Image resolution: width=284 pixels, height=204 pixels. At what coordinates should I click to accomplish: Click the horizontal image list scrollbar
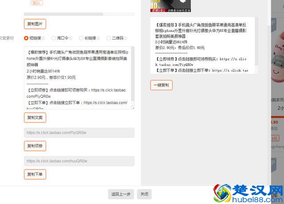(x=63, y=14)
